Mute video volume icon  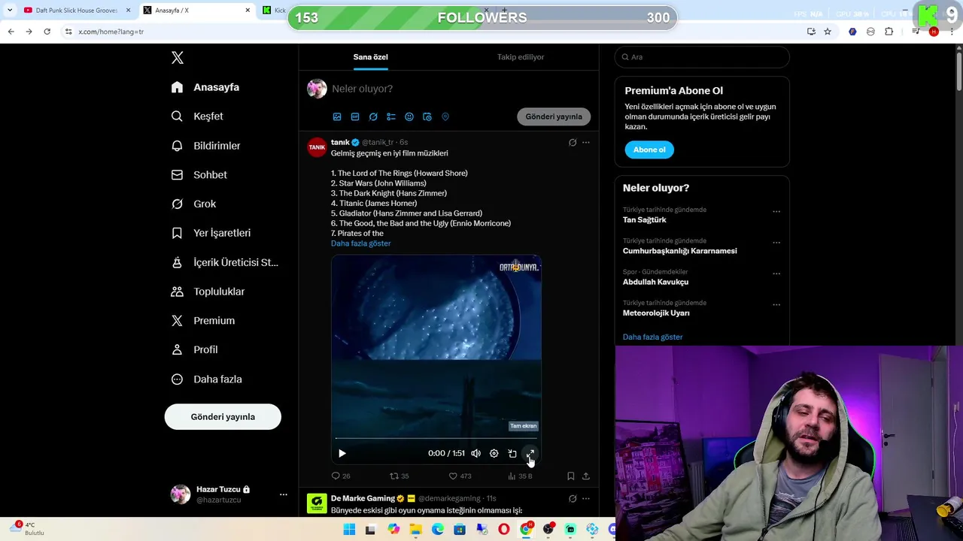point(476,453)
